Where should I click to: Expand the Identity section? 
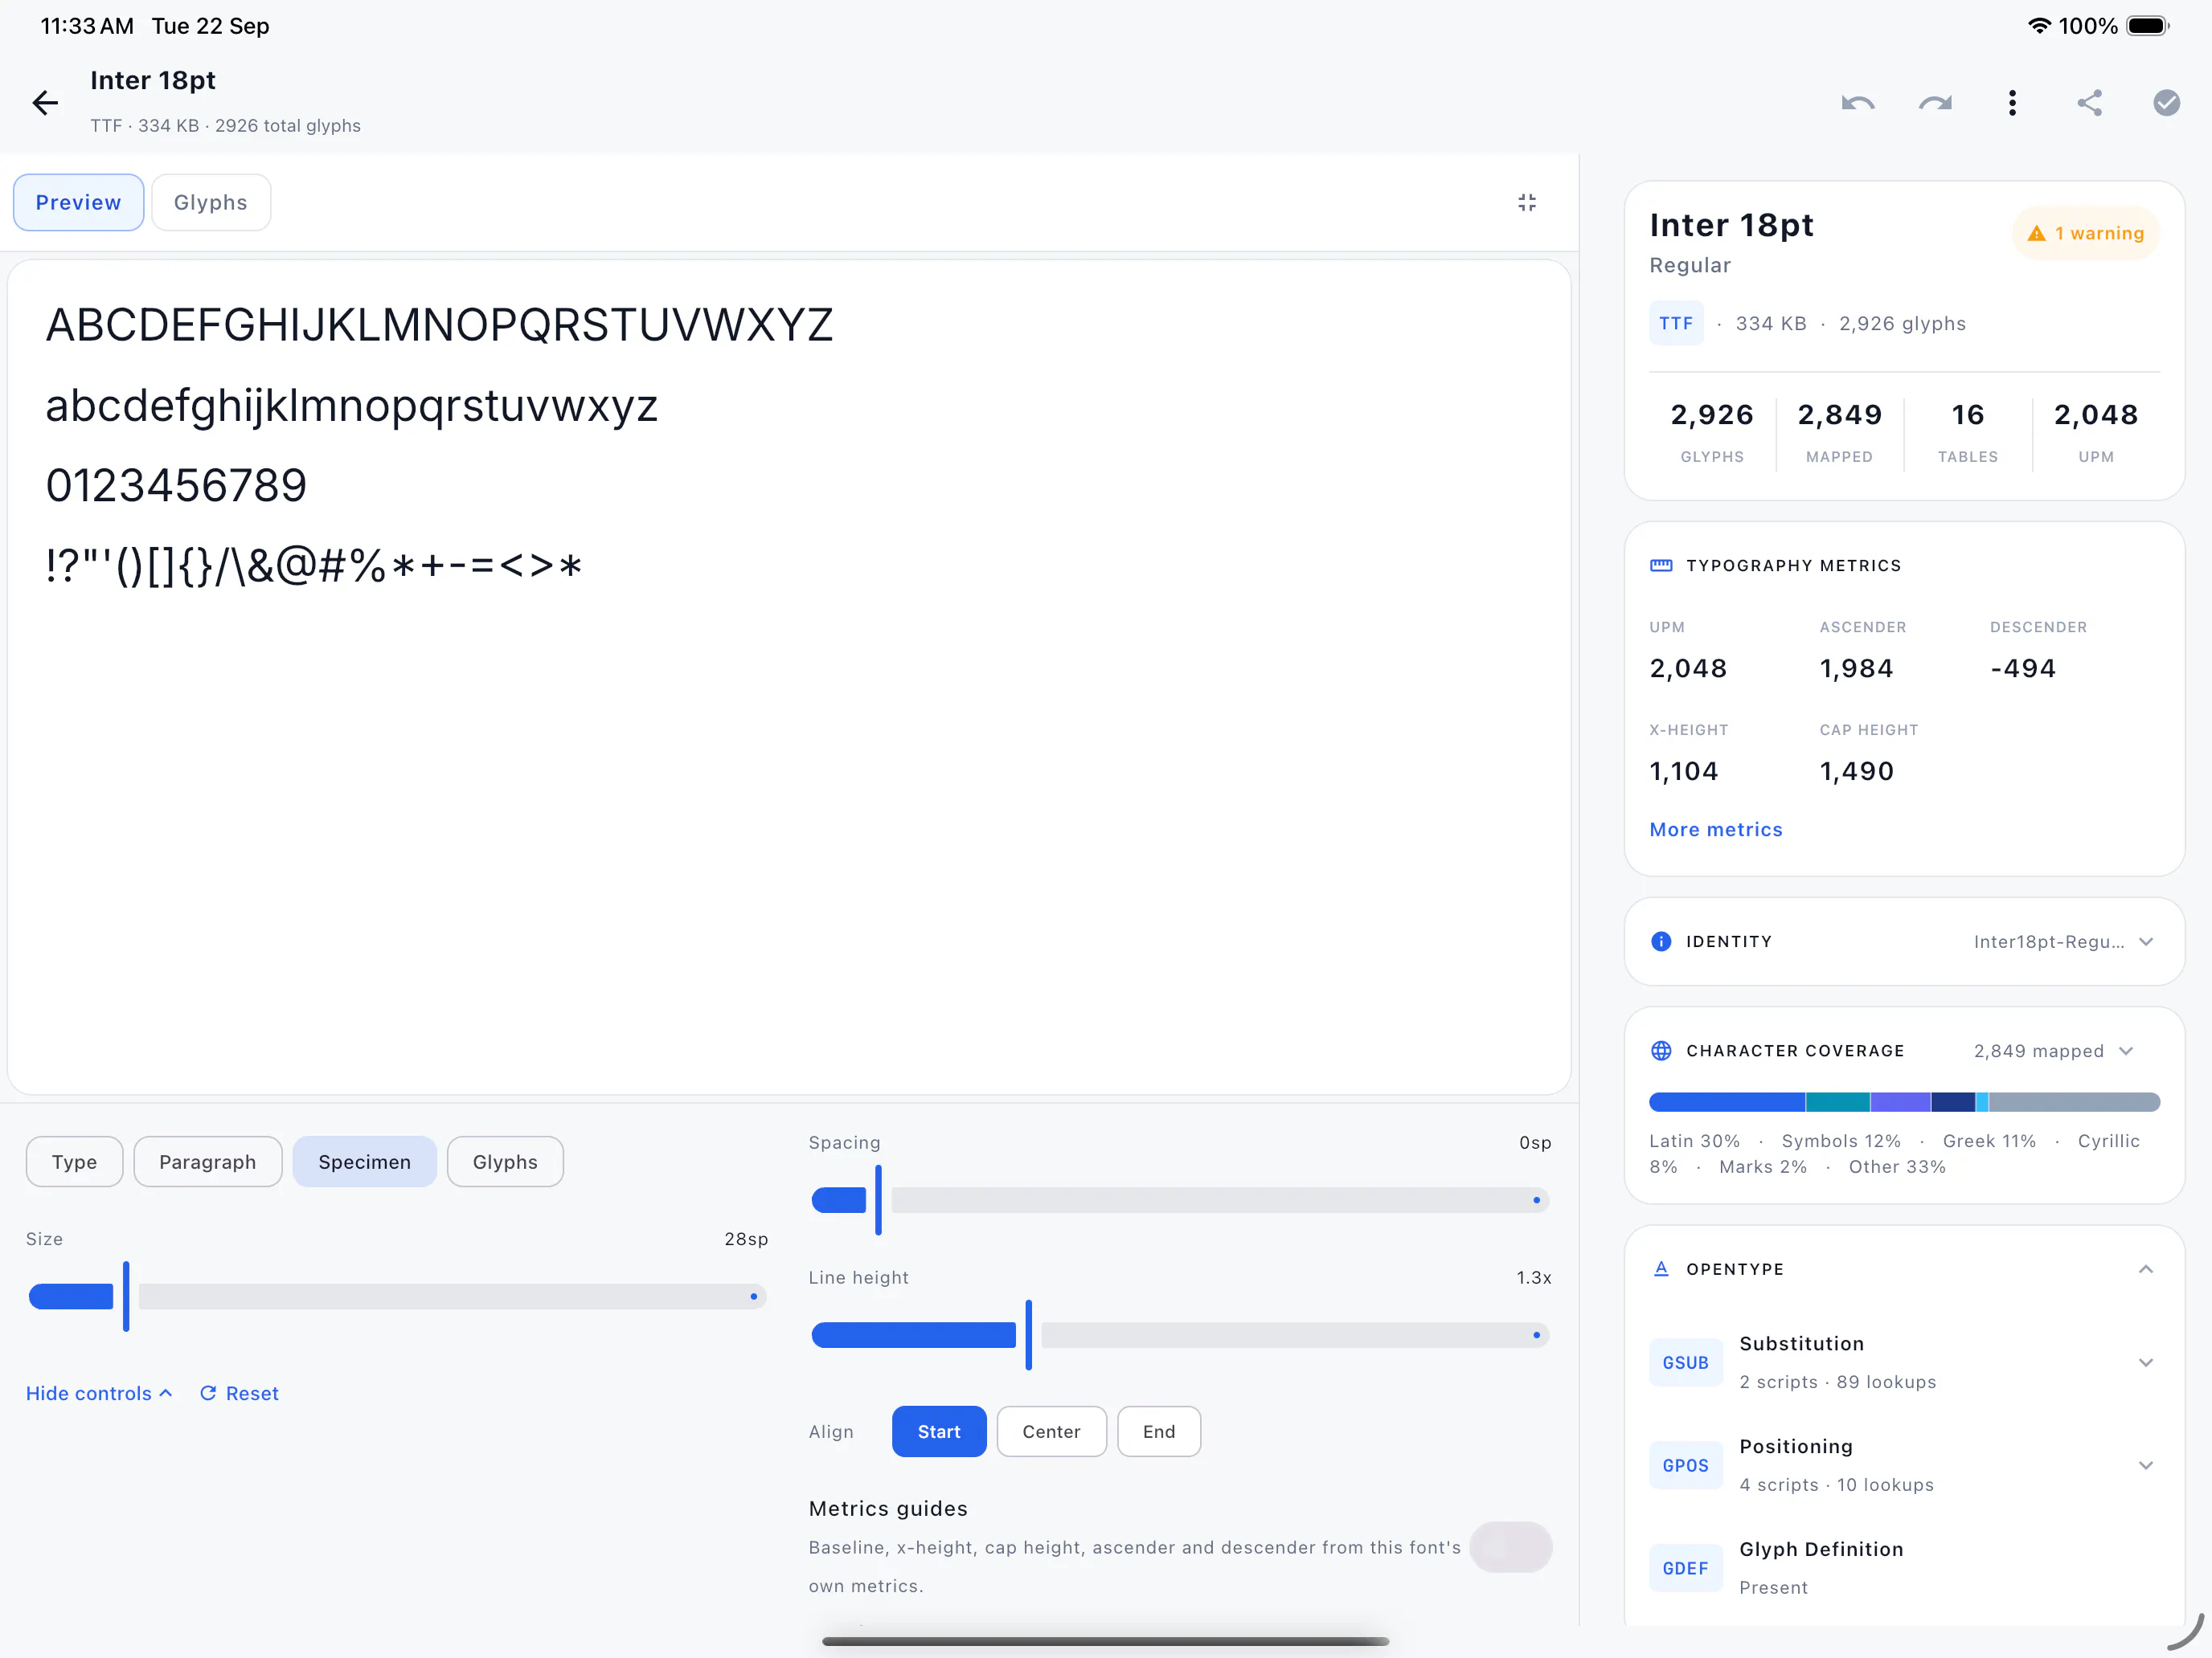(x=2146, y=941)
